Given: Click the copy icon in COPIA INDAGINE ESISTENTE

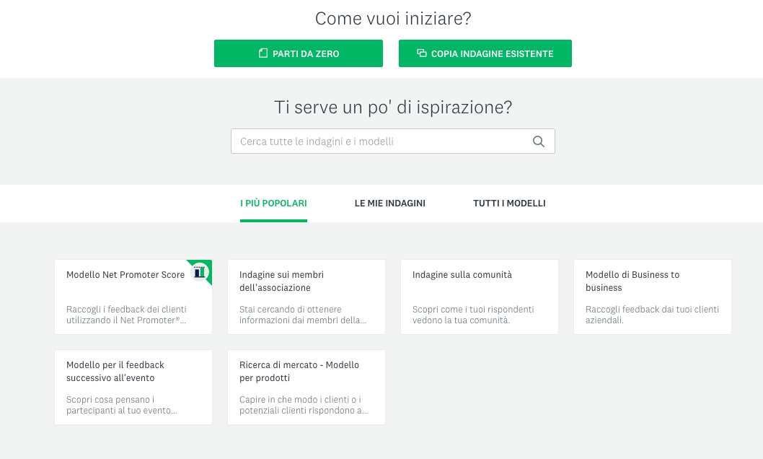Looking at the screenshot, I should (422, 53).
